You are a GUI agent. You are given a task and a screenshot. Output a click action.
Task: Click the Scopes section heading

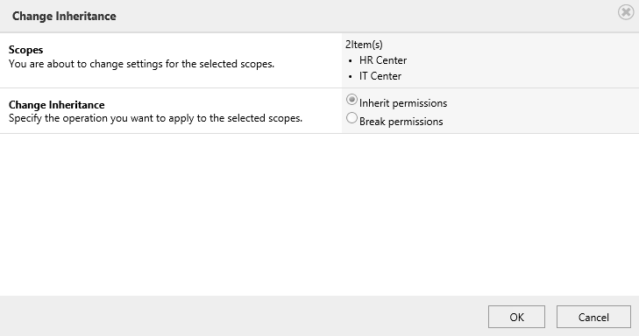(x=25, y=50)
